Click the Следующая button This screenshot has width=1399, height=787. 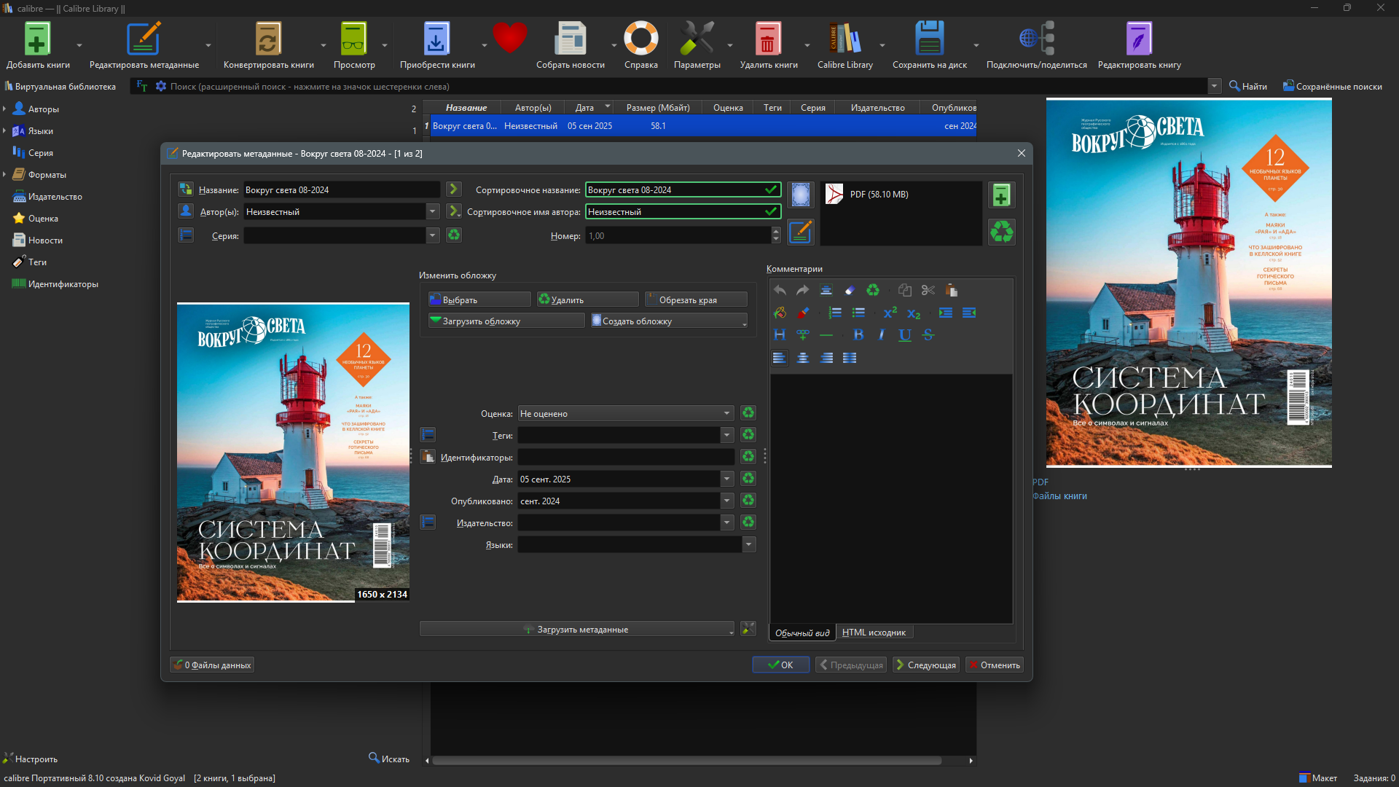[x=925, y=665]
